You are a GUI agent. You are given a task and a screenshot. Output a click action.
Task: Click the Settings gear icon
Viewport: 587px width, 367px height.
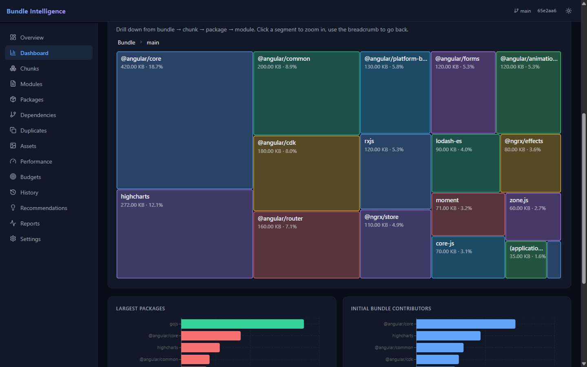13,239
